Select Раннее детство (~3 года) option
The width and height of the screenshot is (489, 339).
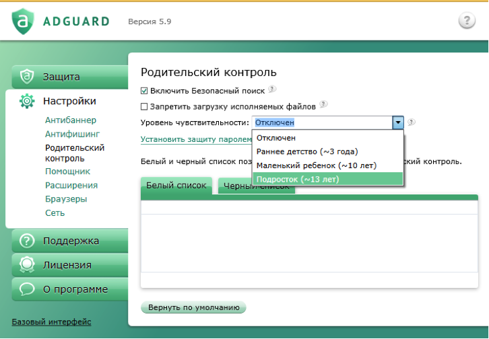coord(306,151)
